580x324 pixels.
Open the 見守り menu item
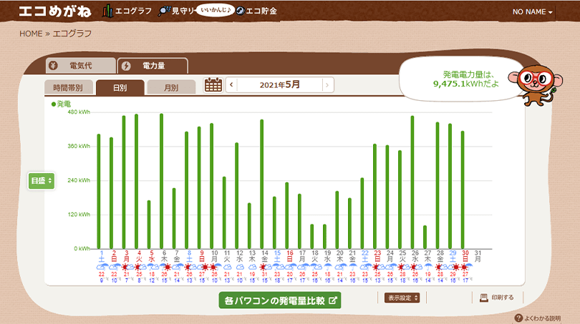179,11
